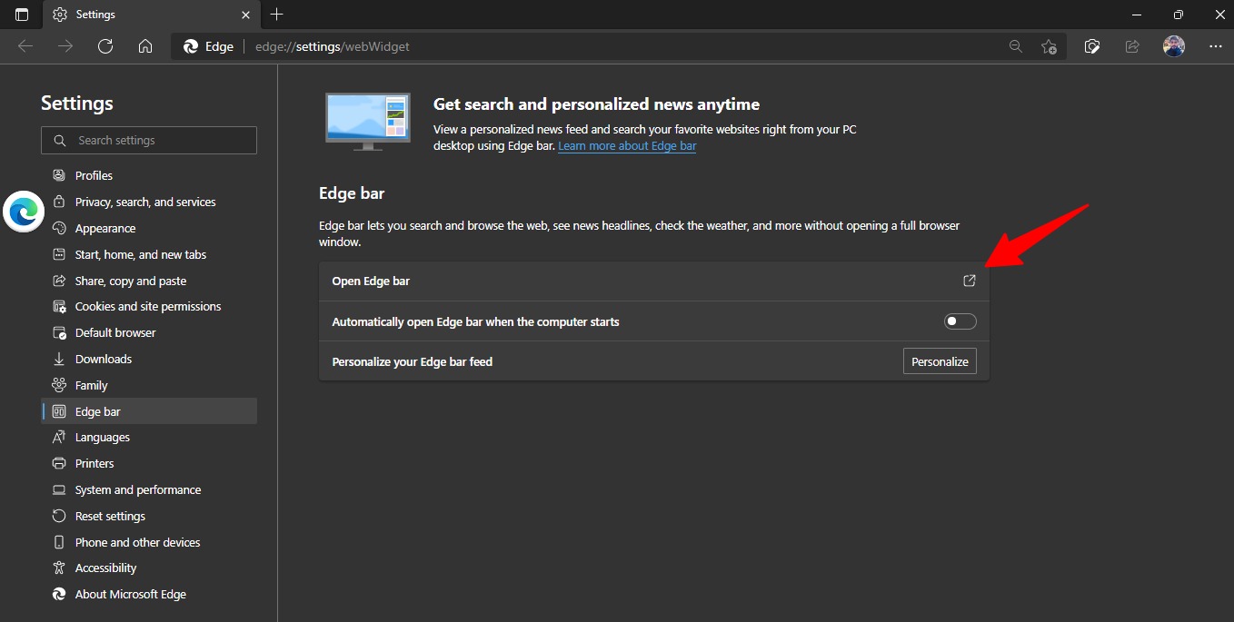This screenshot has height=622, width=1234.
Task: Click the Settings tab gear icon
Action: 60,15
